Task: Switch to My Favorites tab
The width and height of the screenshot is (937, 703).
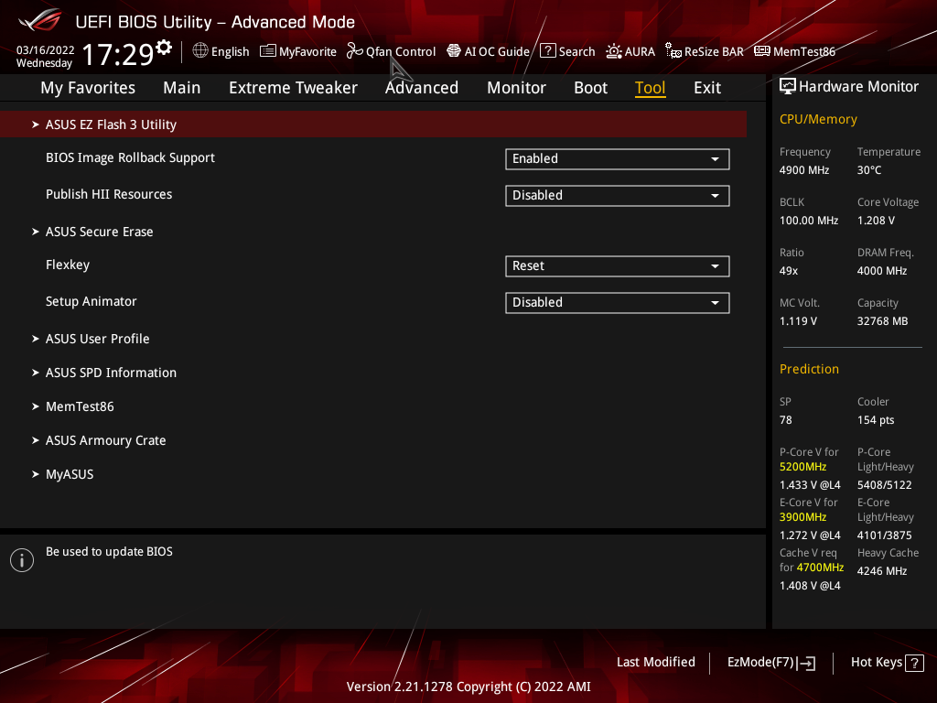Action: 88,88
